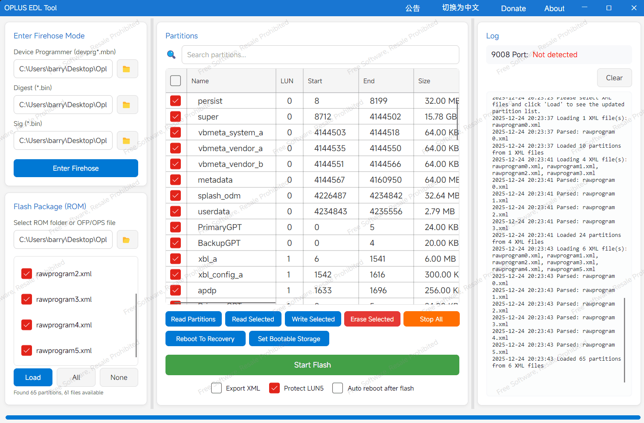Browse for Device Programmer file folder icon
The height and width of the screenshot is (423, 644).
[127, 69]
